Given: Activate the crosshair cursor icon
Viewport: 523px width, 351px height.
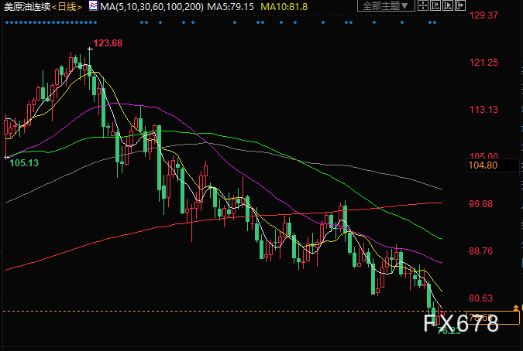Looking at the screenshot, I should pos(423,5).
